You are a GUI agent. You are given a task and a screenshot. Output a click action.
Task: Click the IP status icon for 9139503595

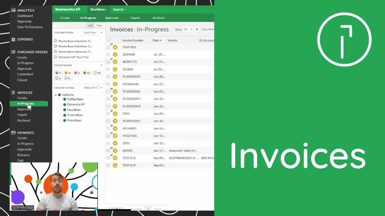point(115,77)
